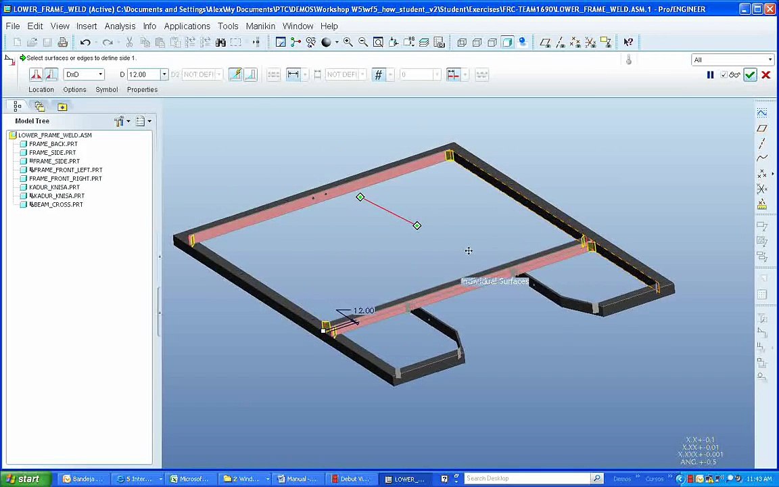Open the DxD scheme dropdown

point(84,74)
